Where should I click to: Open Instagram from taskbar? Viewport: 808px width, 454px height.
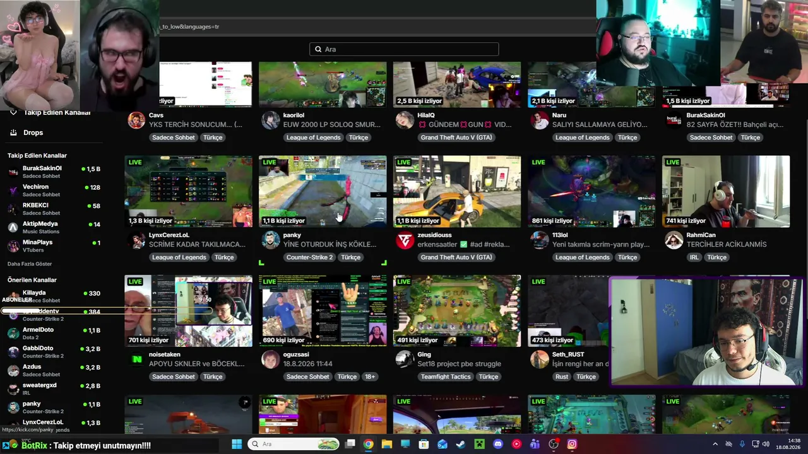[572, 444]
